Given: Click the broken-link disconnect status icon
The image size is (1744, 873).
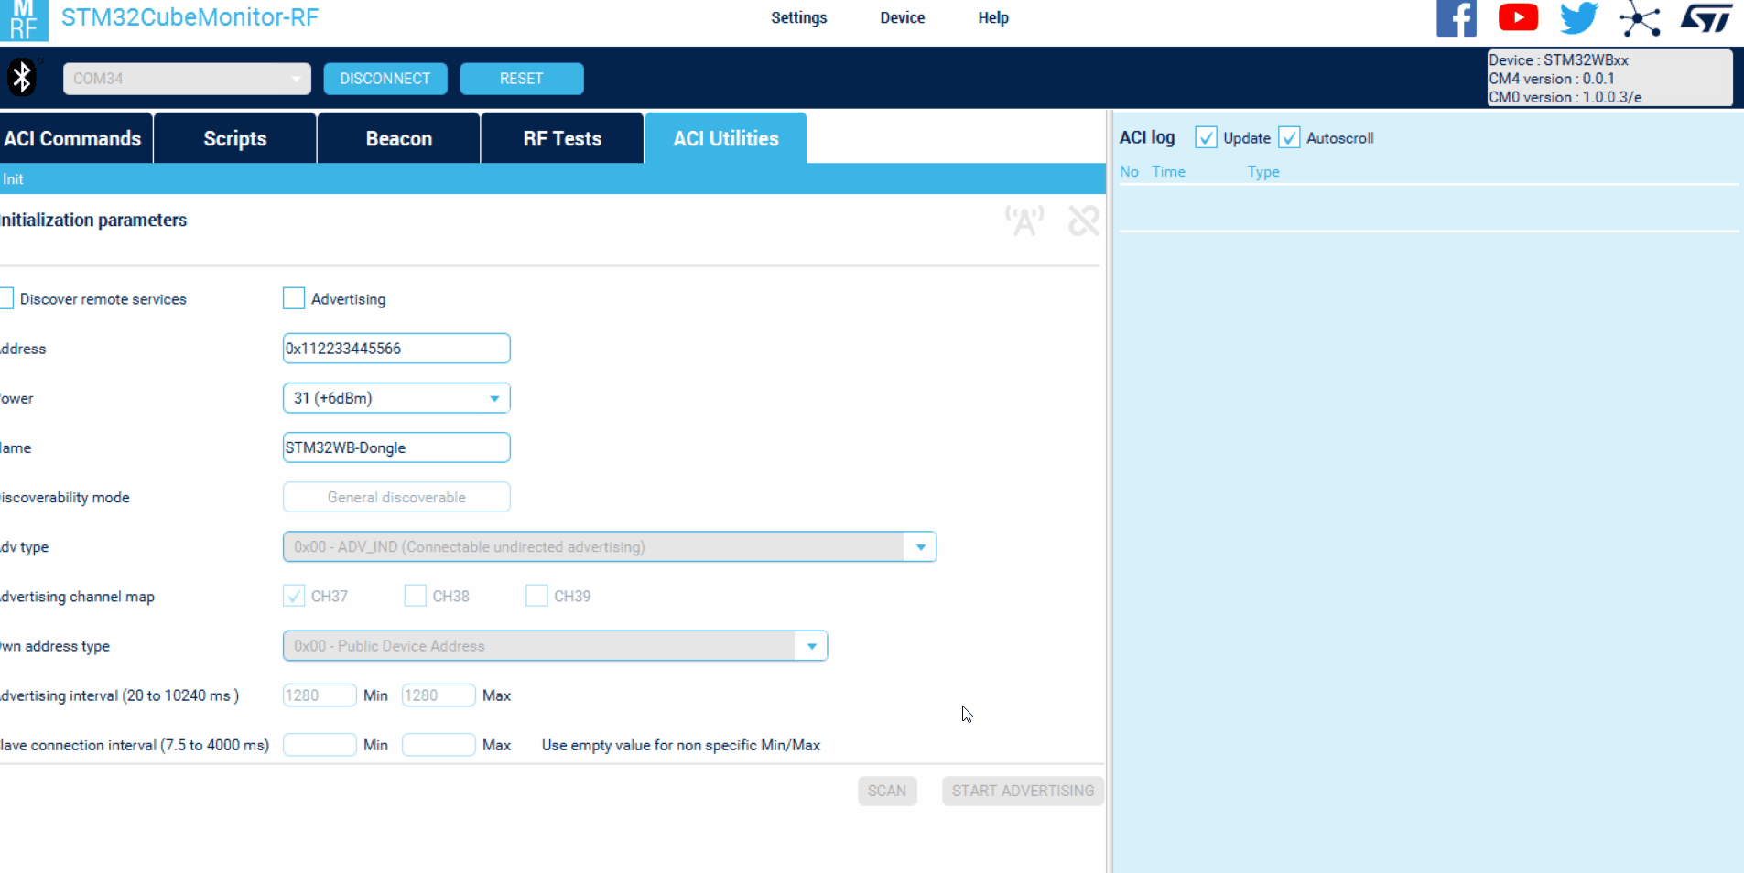Looking at the screenshot, I should point(1084,221).
